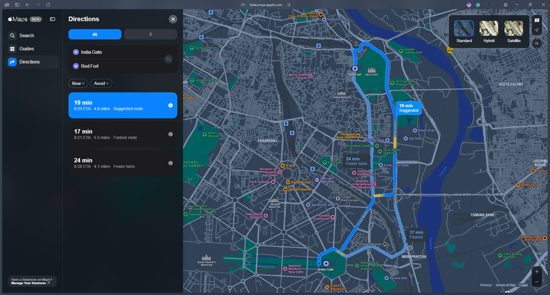Screen dimensions: 550x295
Task: Click the swap origin and destination icon
Action: pyautogui.click(x=168, y=59)
